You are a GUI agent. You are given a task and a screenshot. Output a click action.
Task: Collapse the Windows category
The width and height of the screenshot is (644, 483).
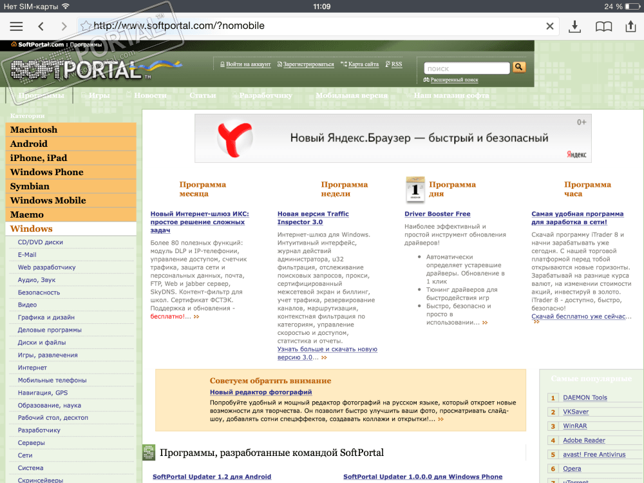(x=71, y=229)
